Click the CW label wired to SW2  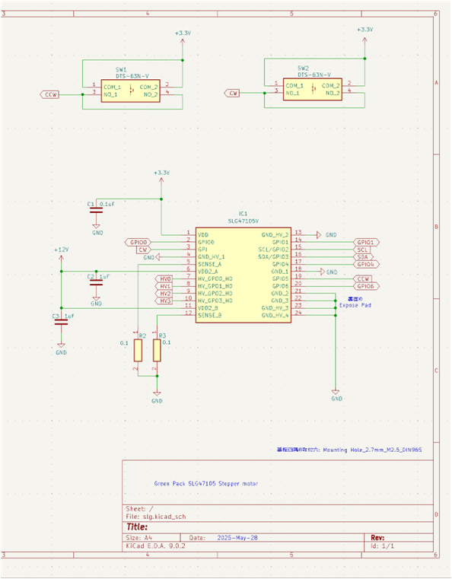coord(232,93)
